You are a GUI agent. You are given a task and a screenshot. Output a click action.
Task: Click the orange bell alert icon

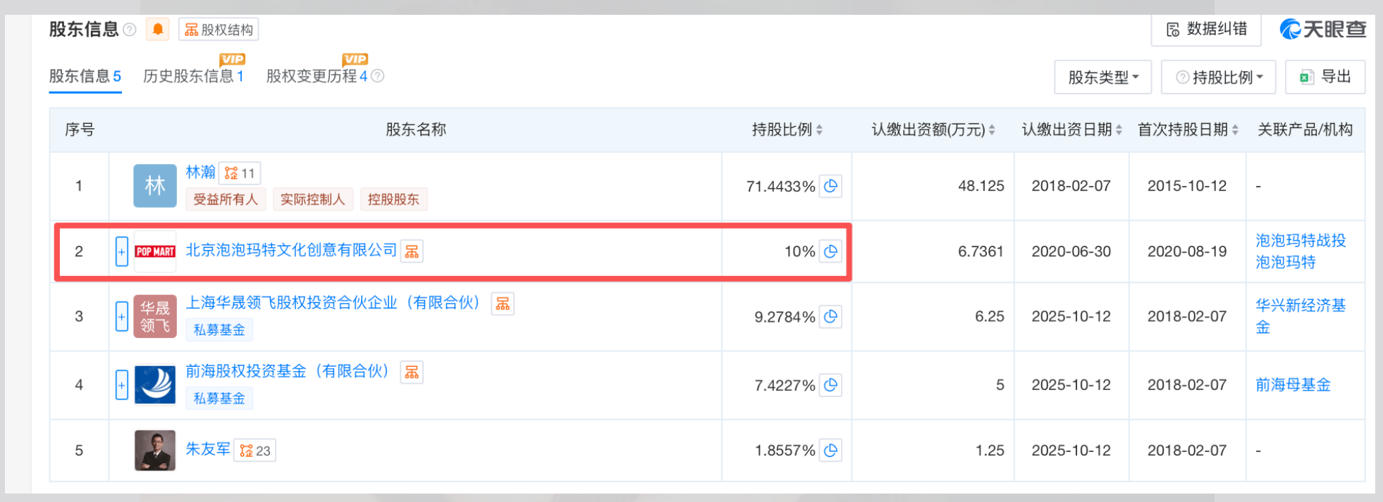click(x=158, y=30)
